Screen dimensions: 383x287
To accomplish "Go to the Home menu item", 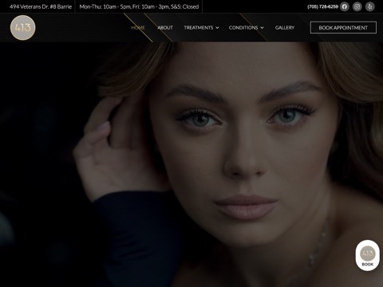I will click(138, 28).
